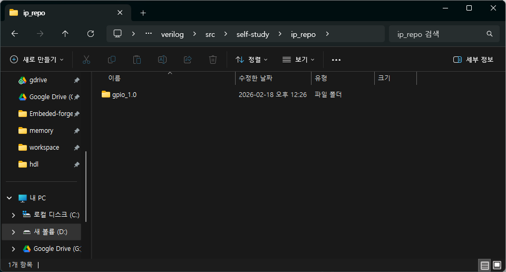
Task: Click the Copy icon in toolbar
Action: pyautogui.click(x=112, y=60)
